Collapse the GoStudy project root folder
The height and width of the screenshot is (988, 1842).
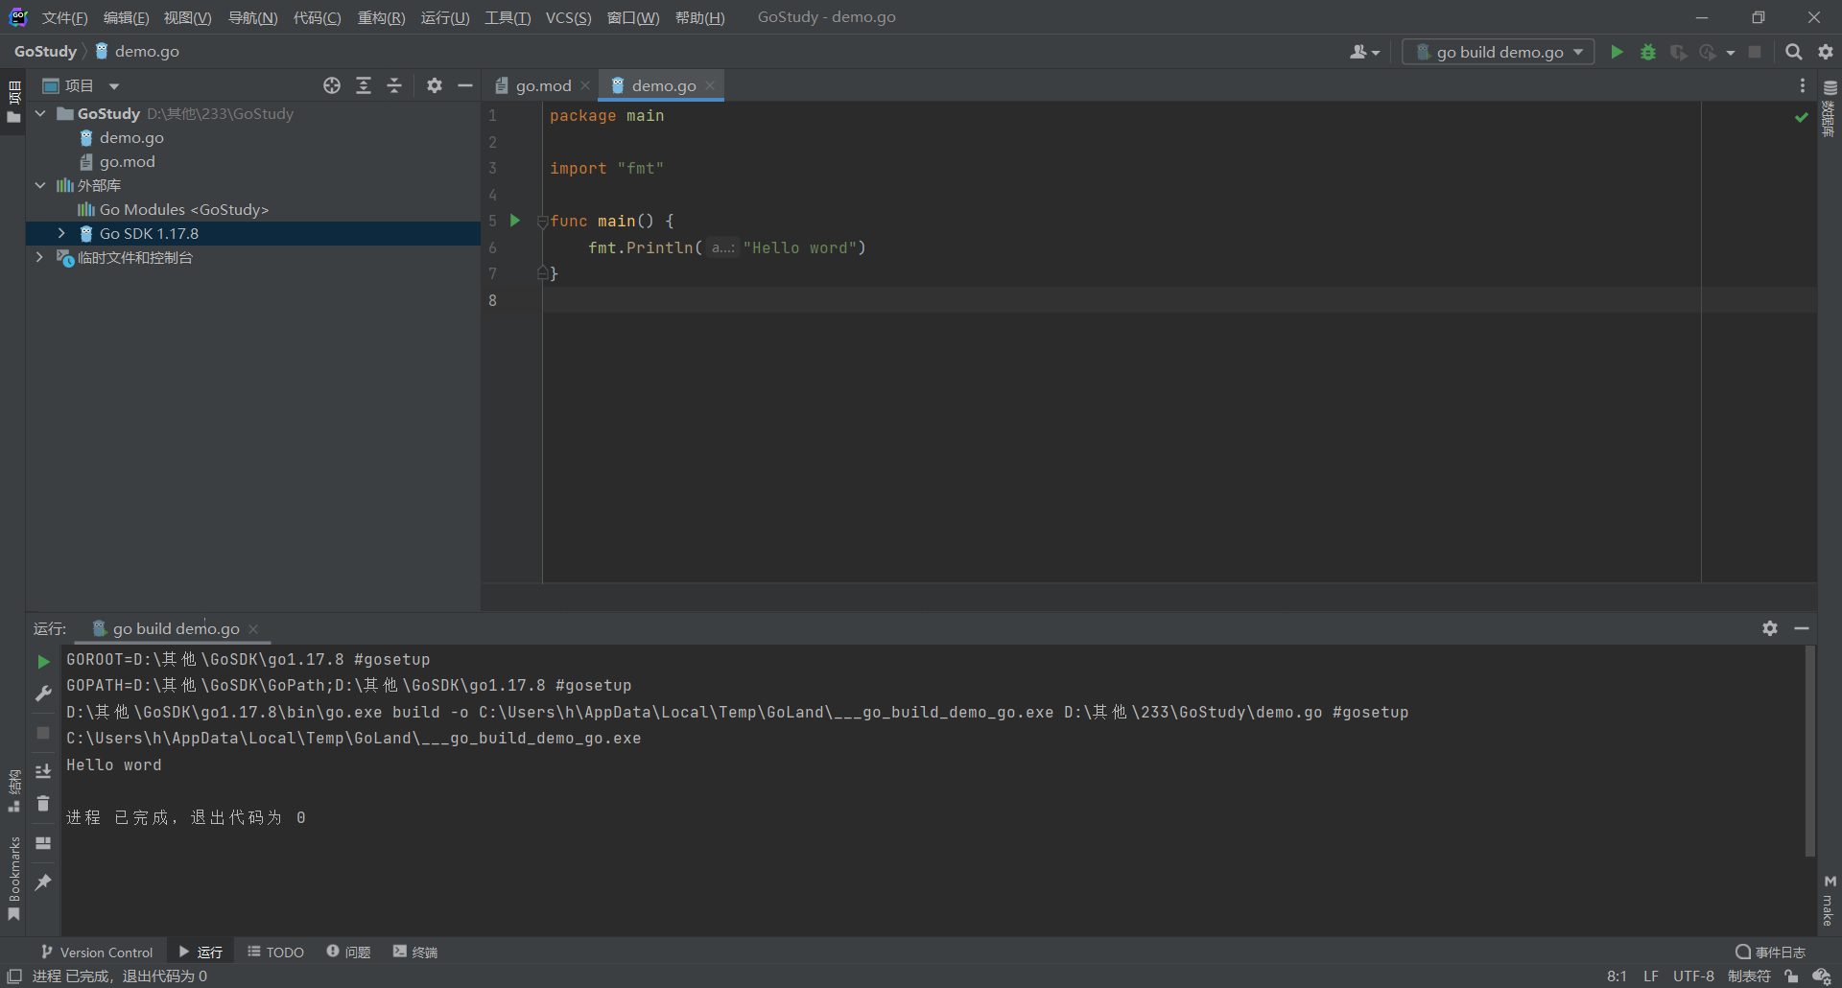tap(40, 113)
